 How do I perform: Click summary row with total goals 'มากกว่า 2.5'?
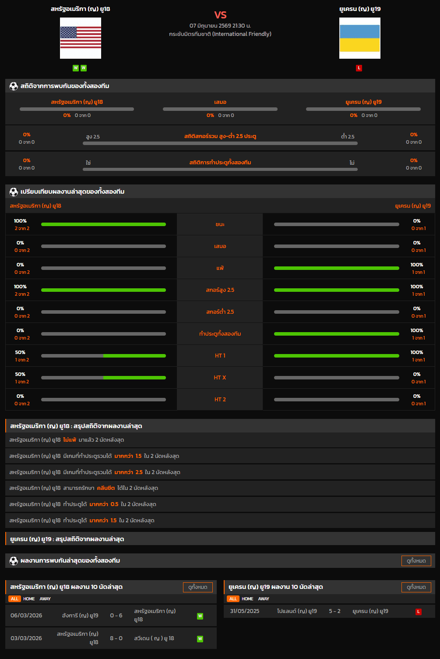tap(220, 472)
